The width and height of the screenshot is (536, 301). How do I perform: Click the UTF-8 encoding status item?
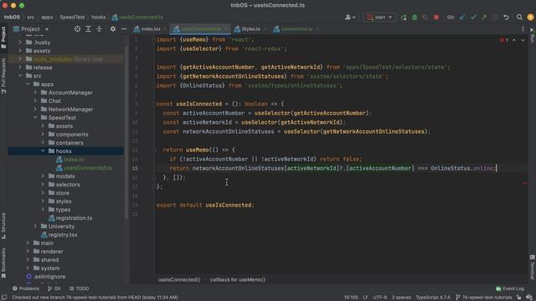379,298
